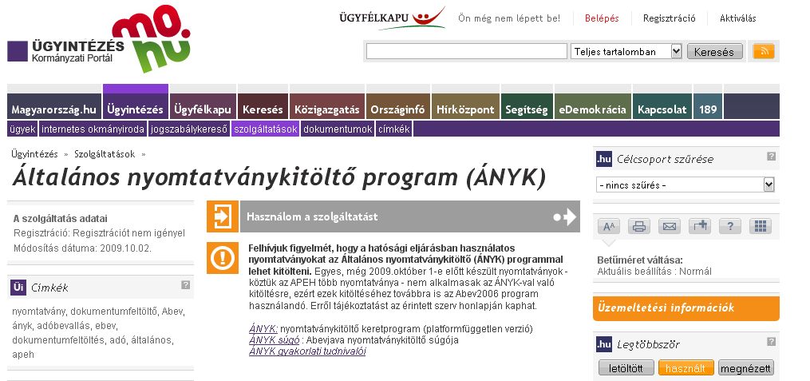Open the mo.hu logo homepage
Image resolution: width=810 pixels, height=381 pixels.
coord(151,39)
